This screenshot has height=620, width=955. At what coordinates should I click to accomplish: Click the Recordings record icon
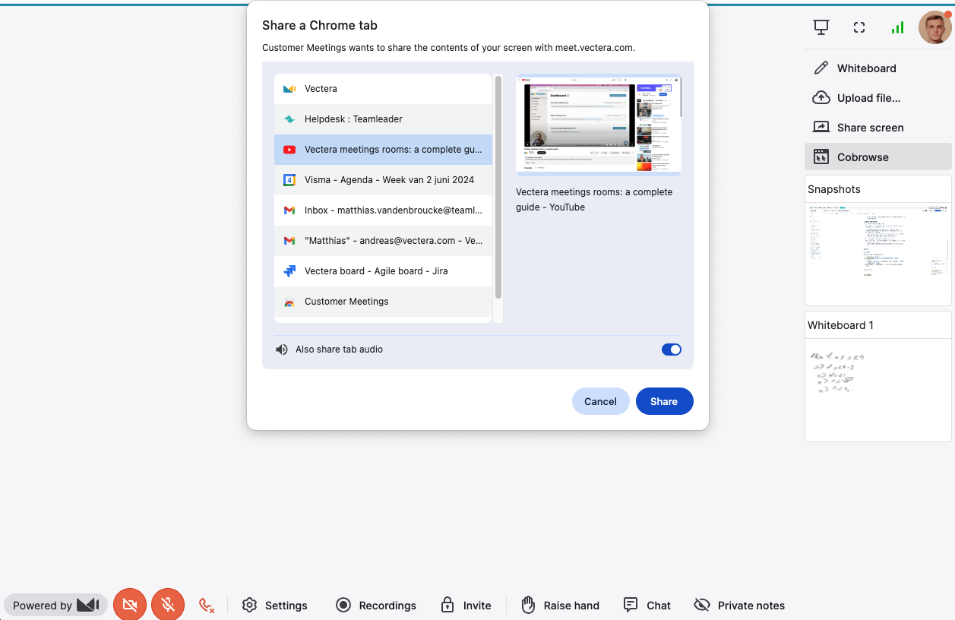[x=343, y=605]
